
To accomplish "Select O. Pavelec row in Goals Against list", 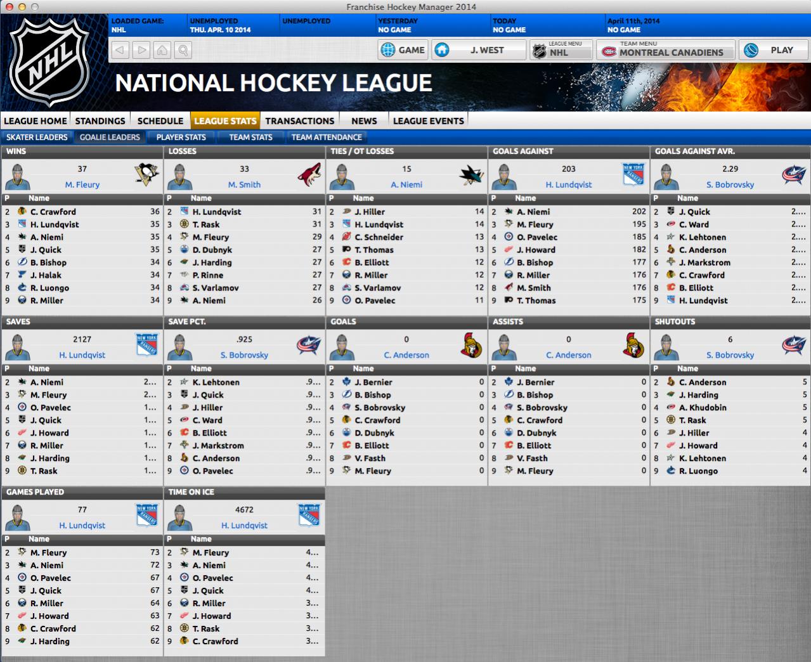I will coord(569,237).
